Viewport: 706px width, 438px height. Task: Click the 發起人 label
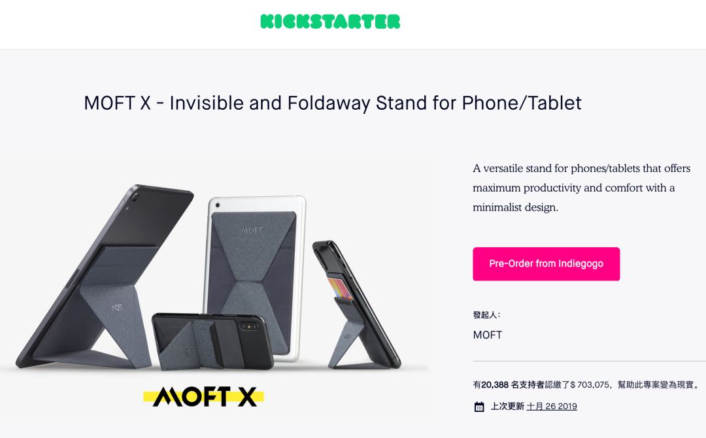[486, 314]
